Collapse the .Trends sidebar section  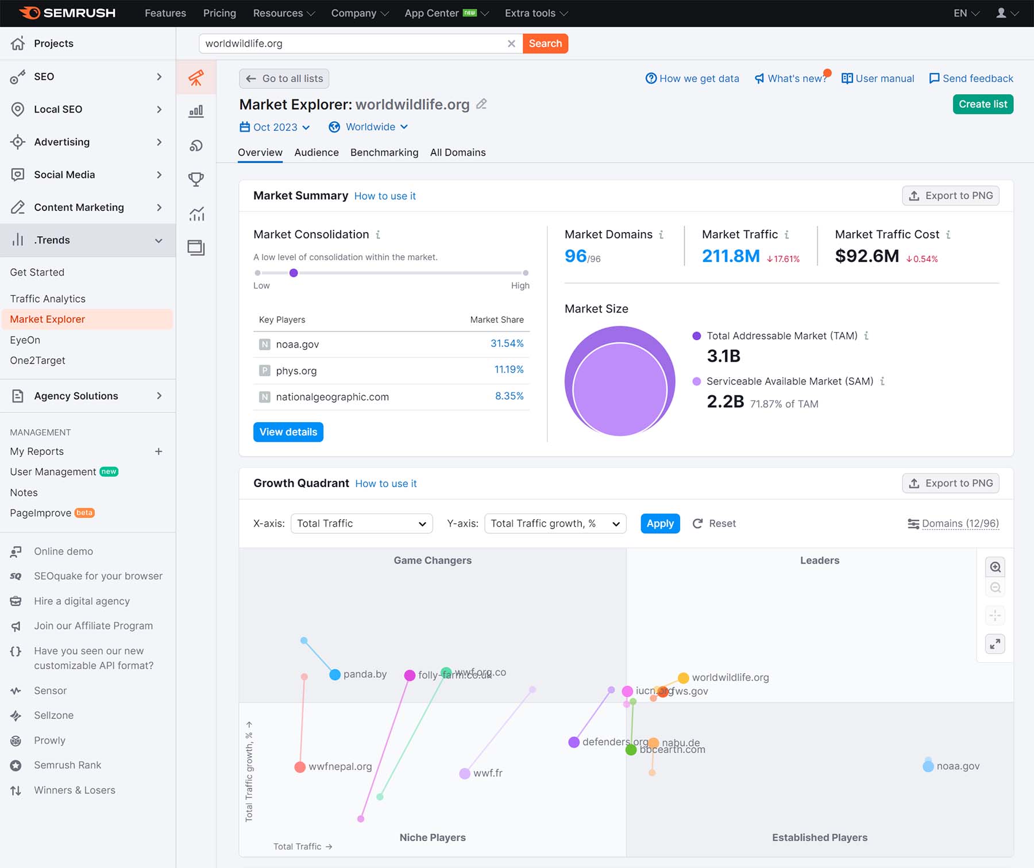click(159, 240)
